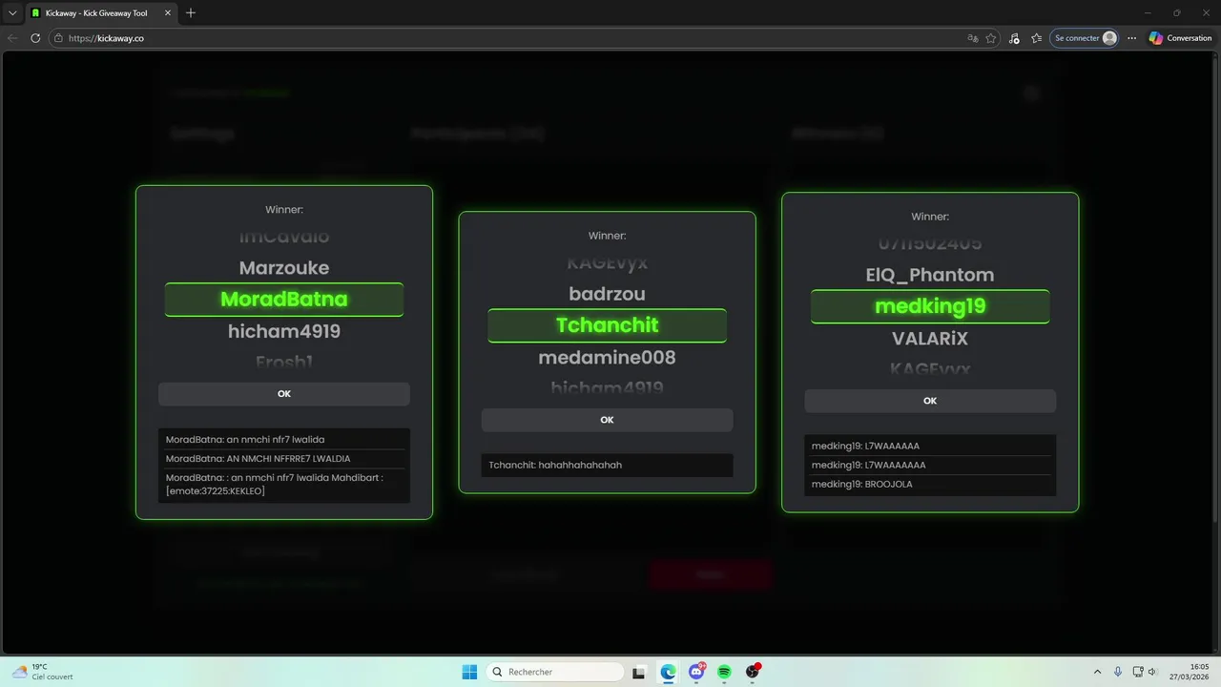Open the Copilot Conversation button
1221x687 pixels.
point(1181,38)
